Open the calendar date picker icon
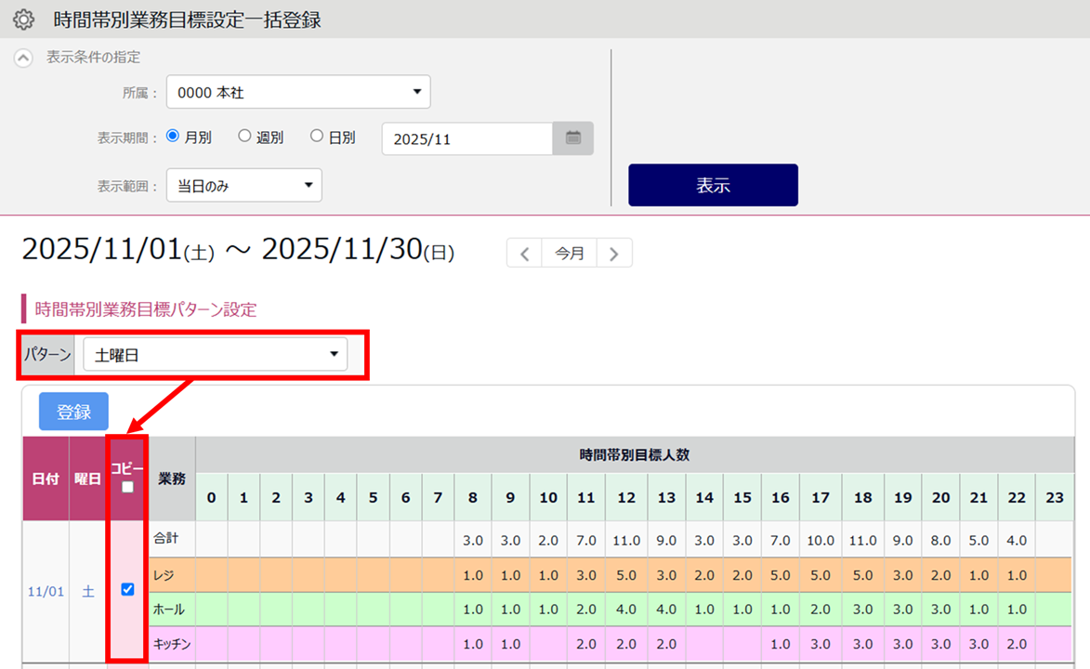Viewport: 1090px width, 669px height. pyautogui.click(x=573, y=138)
